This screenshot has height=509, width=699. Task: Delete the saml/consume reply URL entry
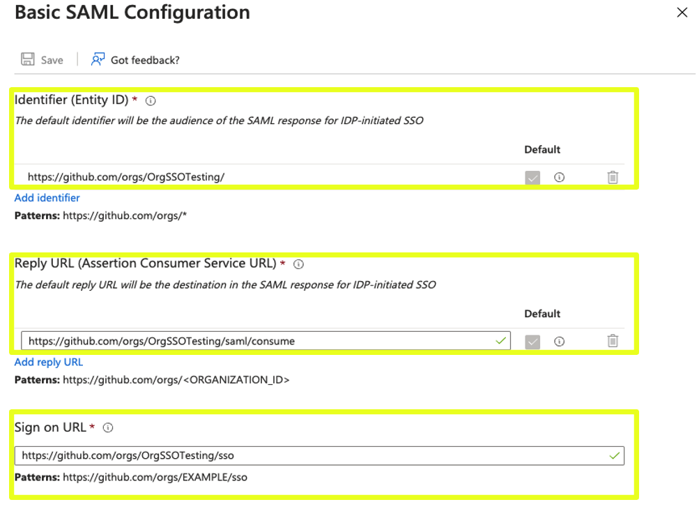coord(613,341)
